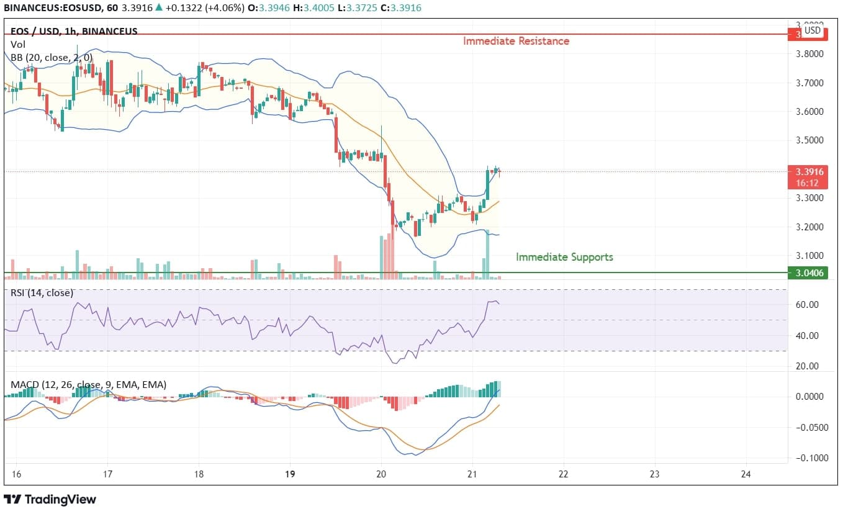Select the BB (20, close, 2, 0) indicator legend
Screen dimensions: 843x514
[x=52, y=57]
